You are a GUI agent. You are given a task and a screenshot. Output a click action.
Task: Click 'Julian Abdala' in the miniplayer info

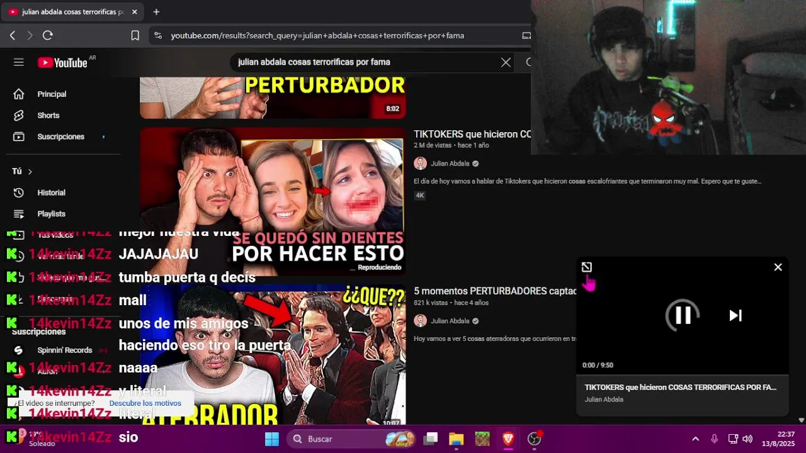604,400
